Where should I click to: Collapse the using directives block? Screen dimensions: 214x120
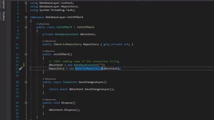(x=26, y=3)
